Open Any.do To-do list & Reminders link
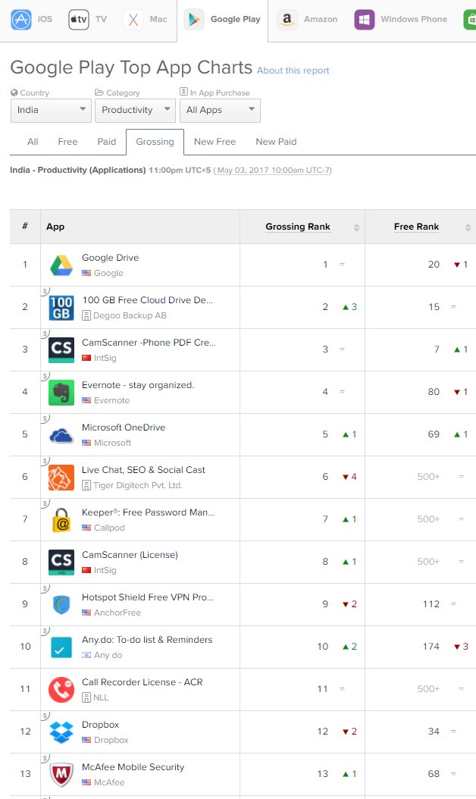Image resolution: width=476 pixels, height=799 pixels. [x=147, y=640]
